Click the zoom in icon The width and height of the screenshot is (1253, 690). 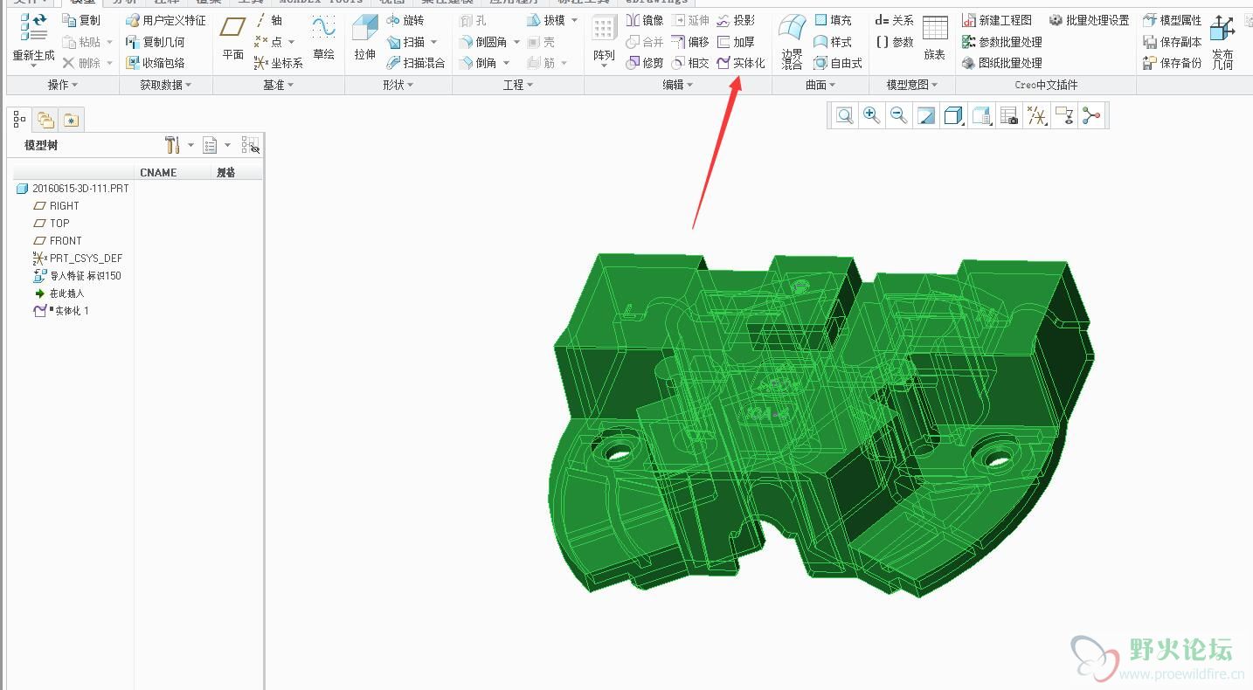tap(871, 115)
